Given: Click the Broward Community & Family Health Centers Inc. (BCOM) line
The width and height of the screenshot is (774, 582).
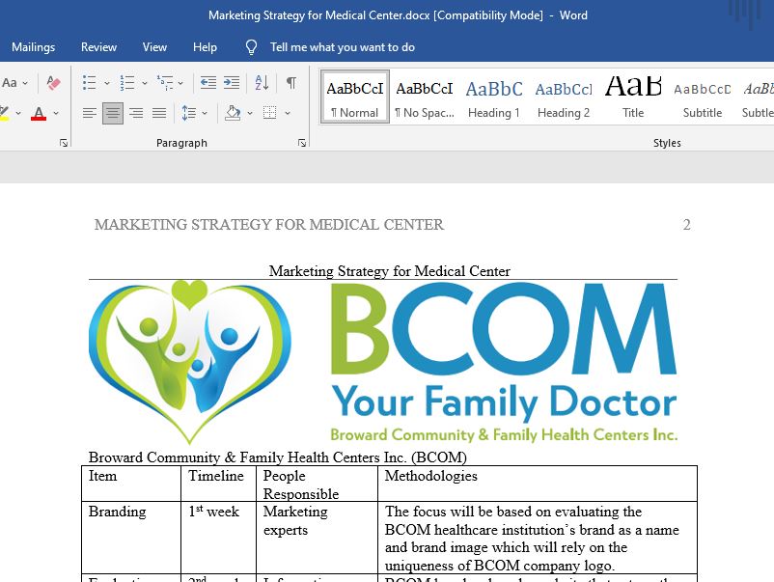Looking at the screenshot, I should coord(277,457).
